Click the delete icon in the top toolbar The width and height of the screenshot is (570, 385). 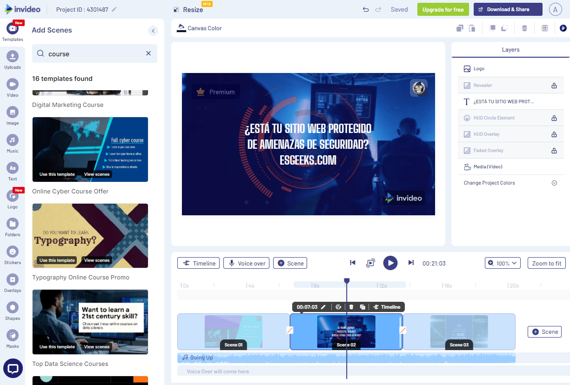pos(524,28)
